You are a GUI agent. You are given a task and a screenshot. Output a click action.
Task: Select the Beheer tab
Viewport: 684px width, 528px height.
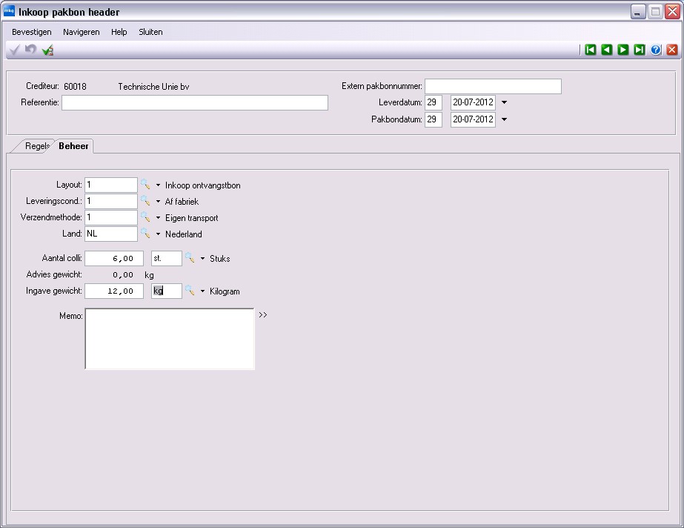(x=73, y=146)
